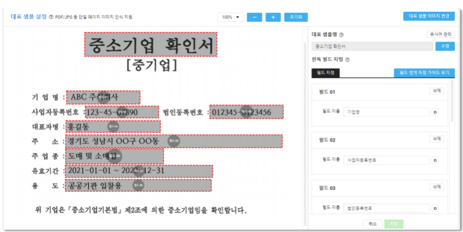Click the zoom in plus button

[273, 17]
